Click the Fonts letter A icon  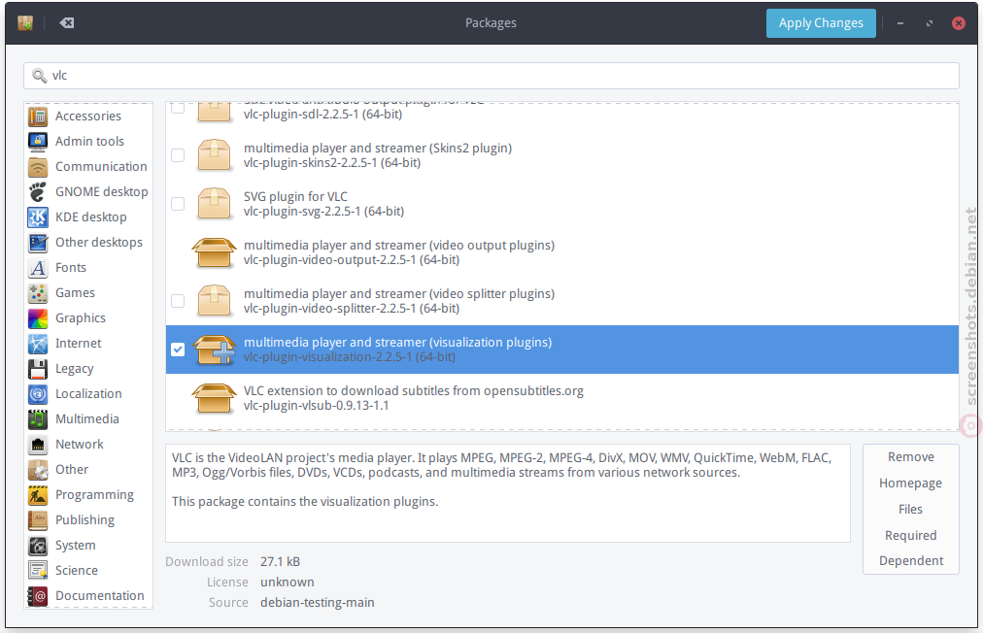(x=38, y=268)
